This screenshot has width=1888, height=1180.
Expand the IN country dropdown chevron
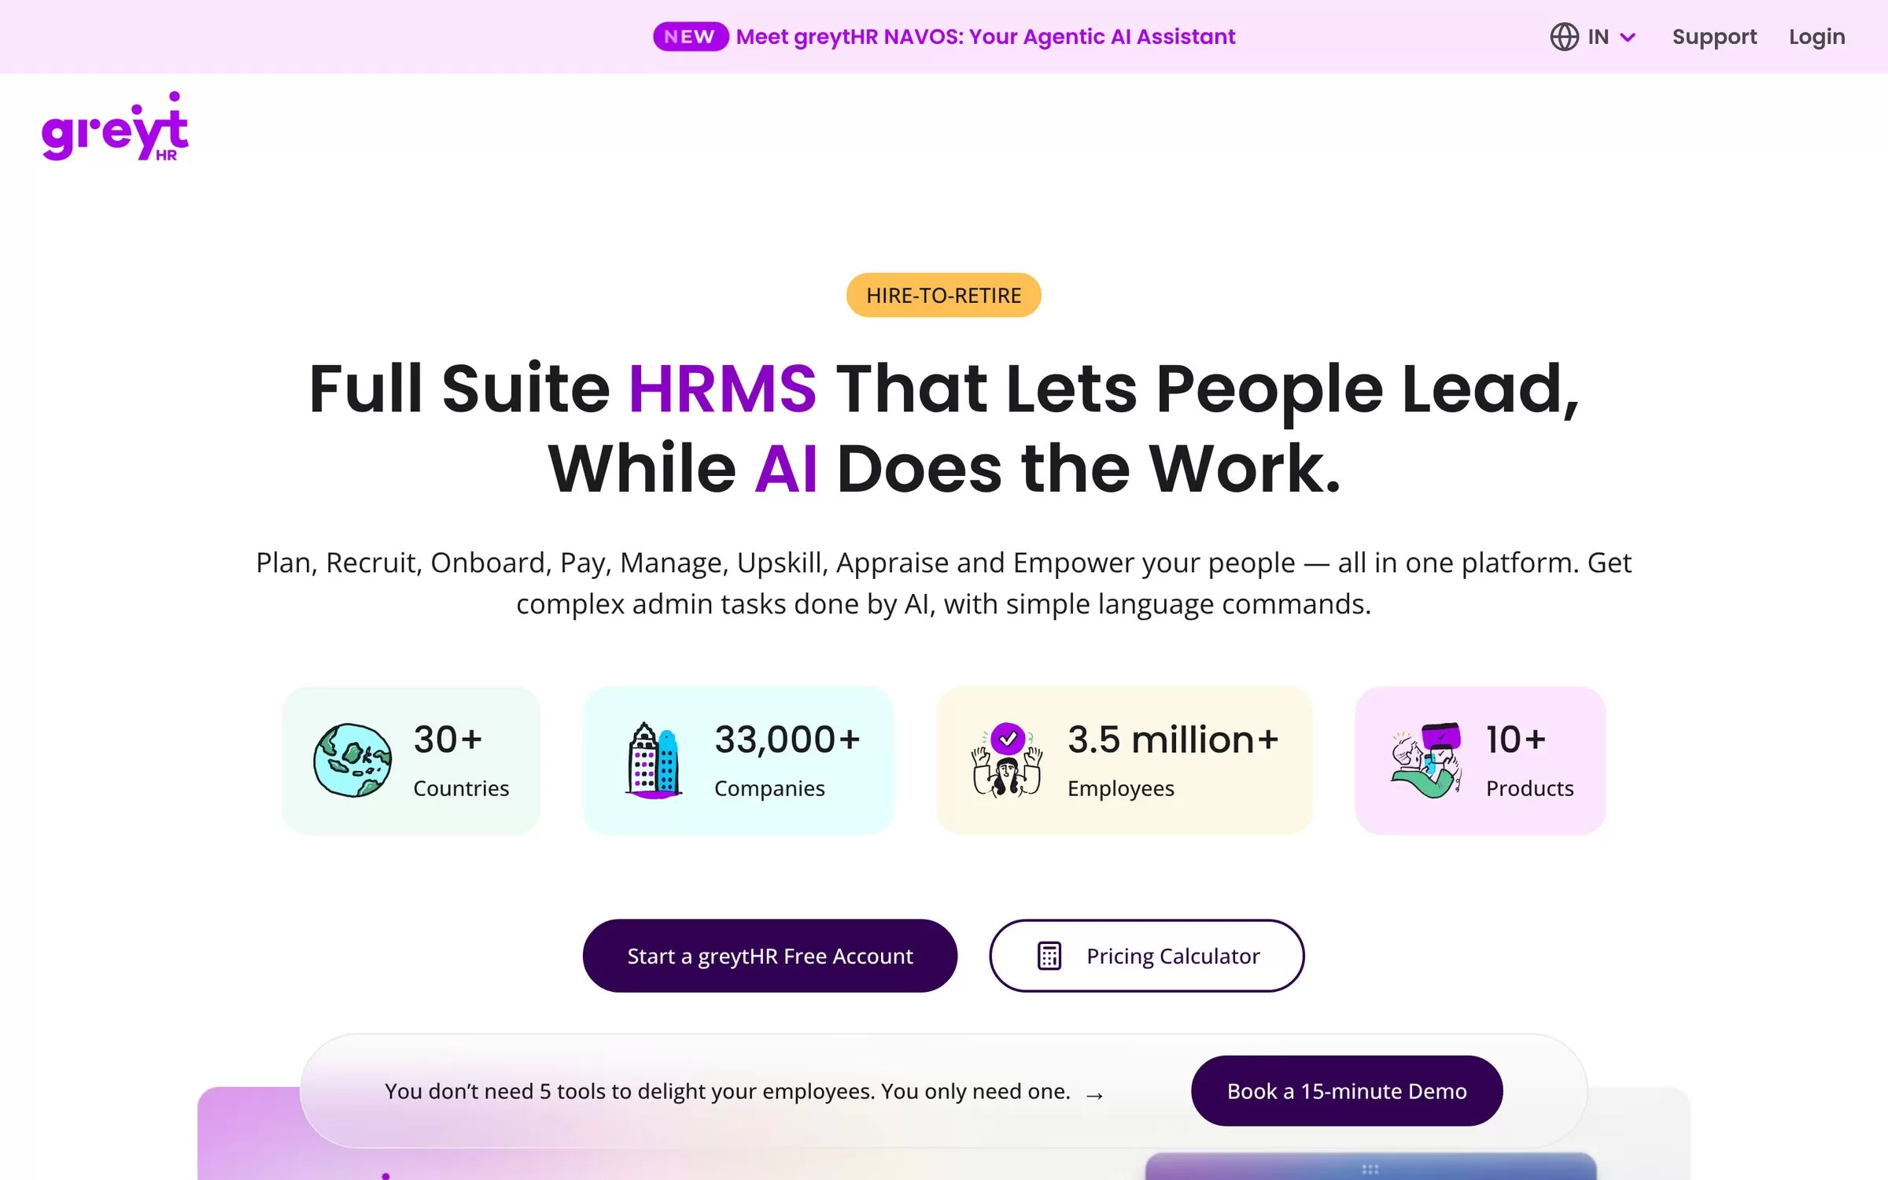pos(1628,37)
